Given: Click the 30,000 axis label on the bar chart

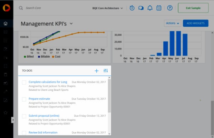Looking at the screenshot, I should pyautogui.click(x=118, y=35).
